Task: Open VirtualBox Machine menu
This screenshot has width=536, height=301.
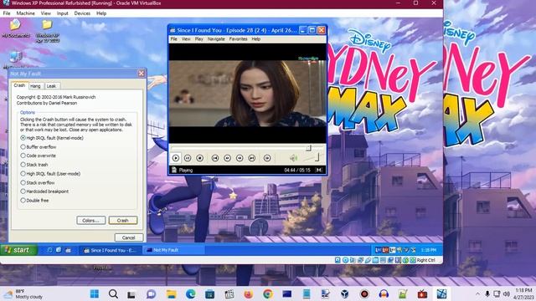Action: [26, 13]
